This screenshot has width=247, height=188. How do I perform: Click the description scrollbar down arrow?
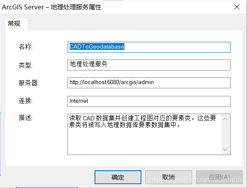225,150
